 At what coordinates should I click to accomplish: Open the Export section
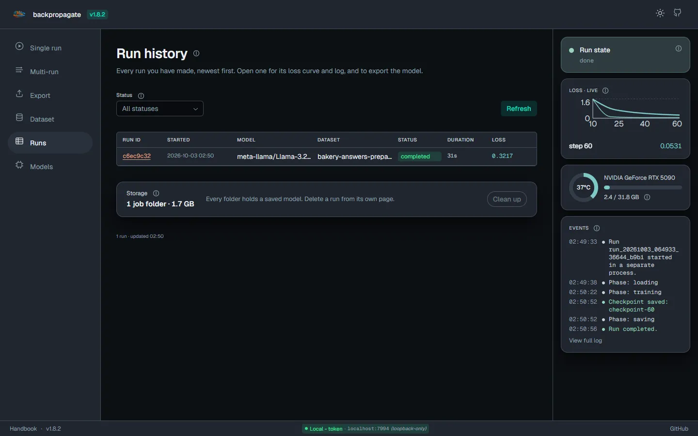[50, 95]
